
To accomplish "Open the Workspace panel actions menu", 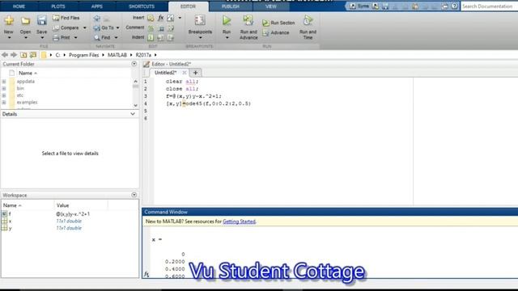I will click(x=134, y=195).
